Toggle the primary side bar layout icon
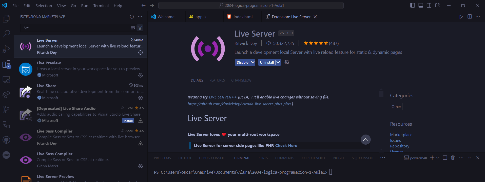485x182 pixels. (x=412, y=5)
